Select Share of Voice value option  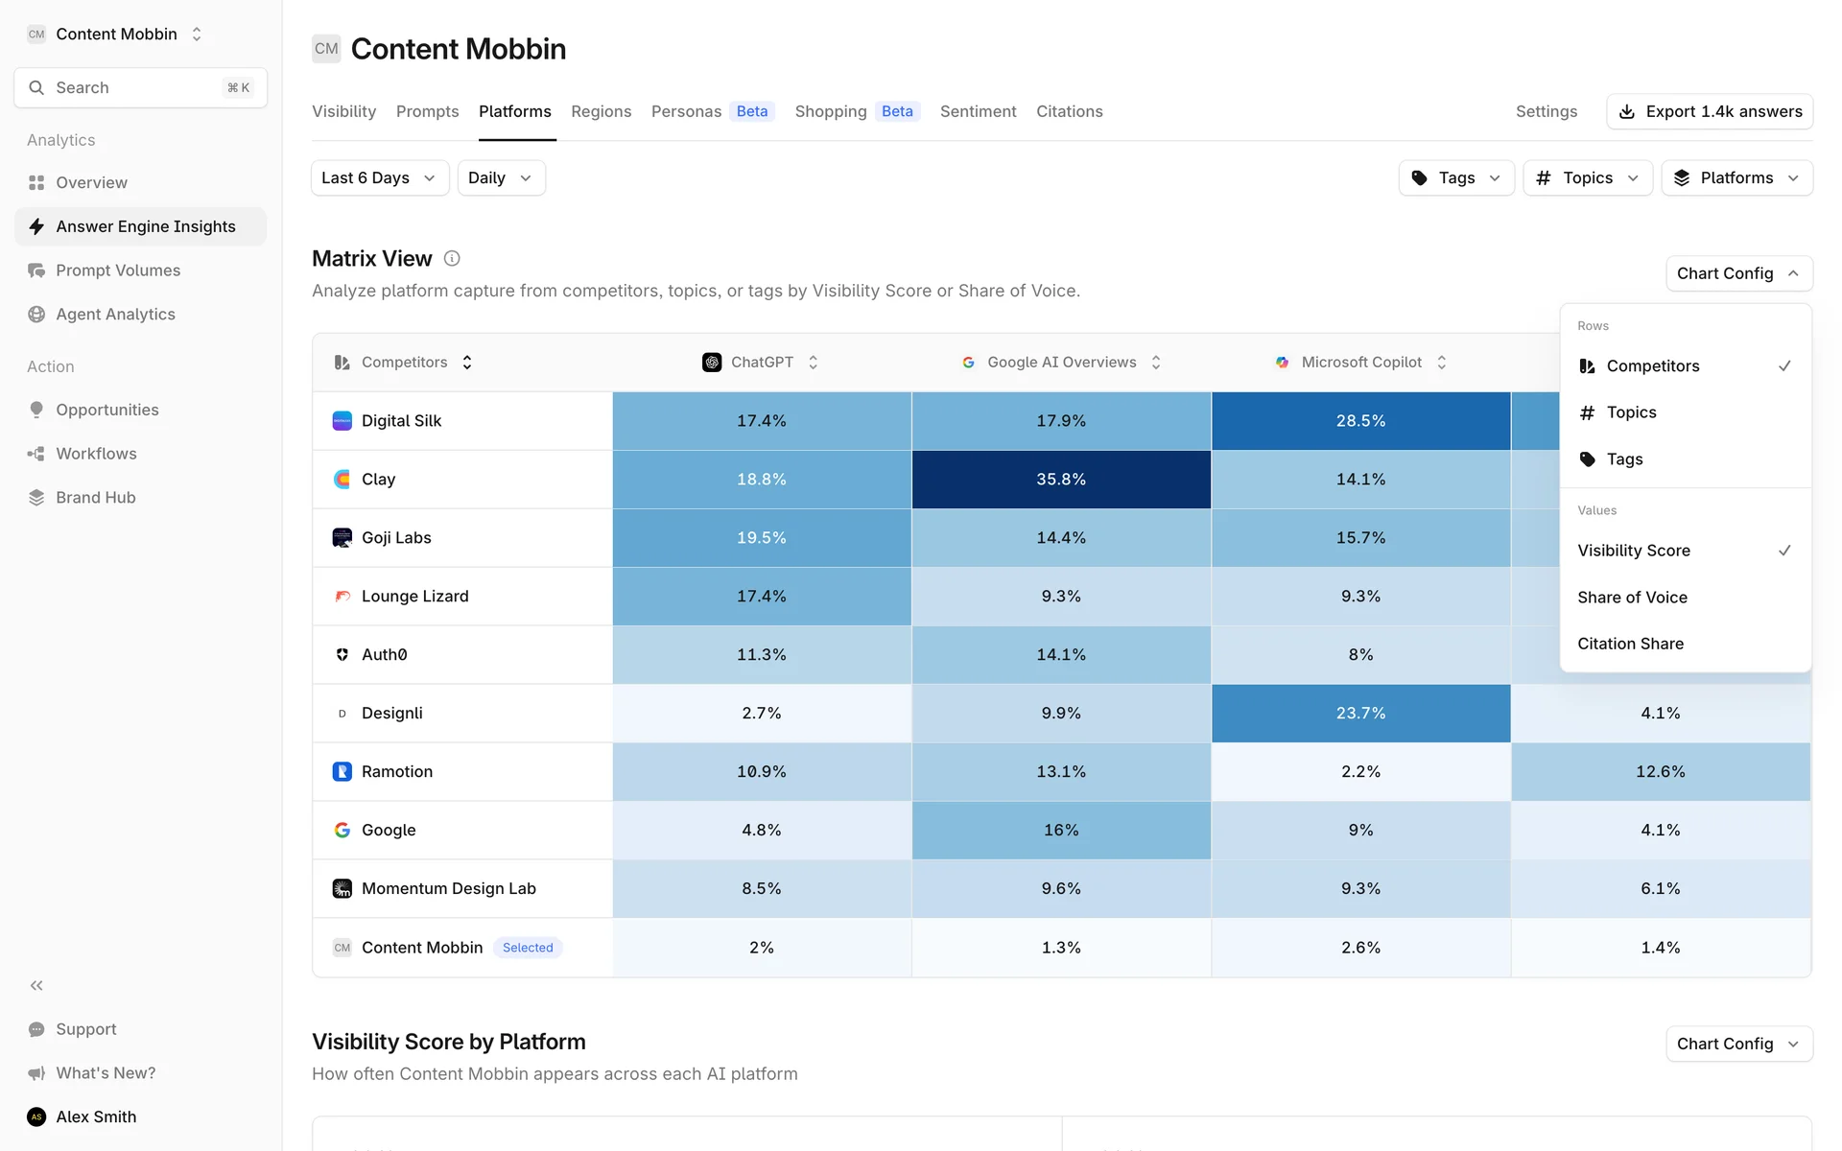click(1632, 597)
